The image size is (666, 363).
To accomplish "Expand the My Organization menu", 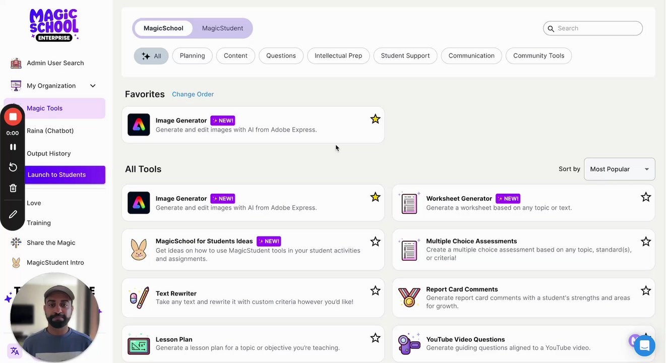I will [92, 86].
